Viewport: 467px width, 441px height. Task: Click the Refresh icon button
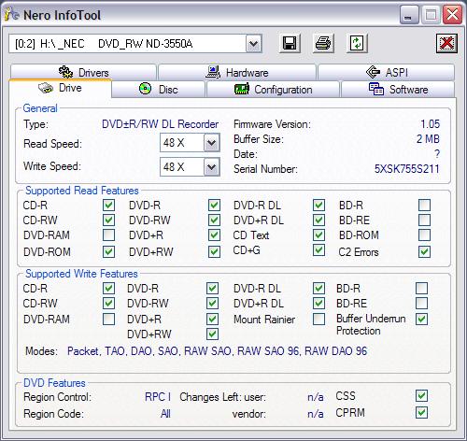(357, 43)
